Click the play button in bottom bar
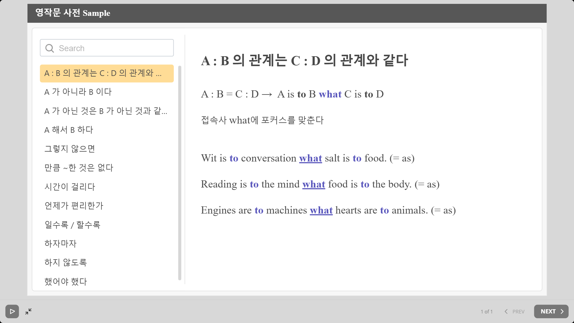The image size is (574, 323). click(12, 311)
